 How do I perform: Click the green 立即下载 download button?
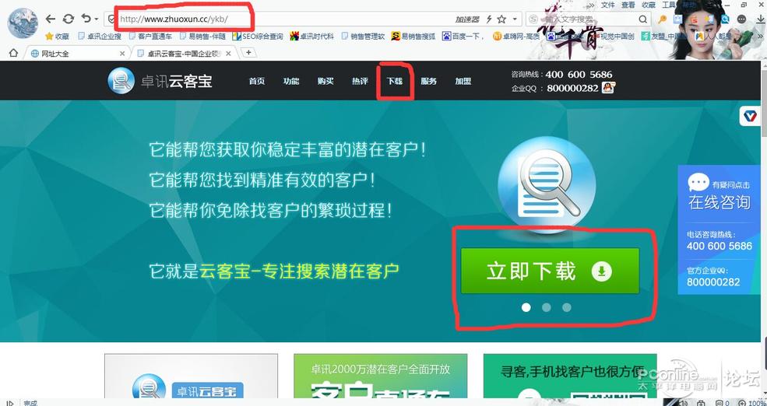coord(550,271)
